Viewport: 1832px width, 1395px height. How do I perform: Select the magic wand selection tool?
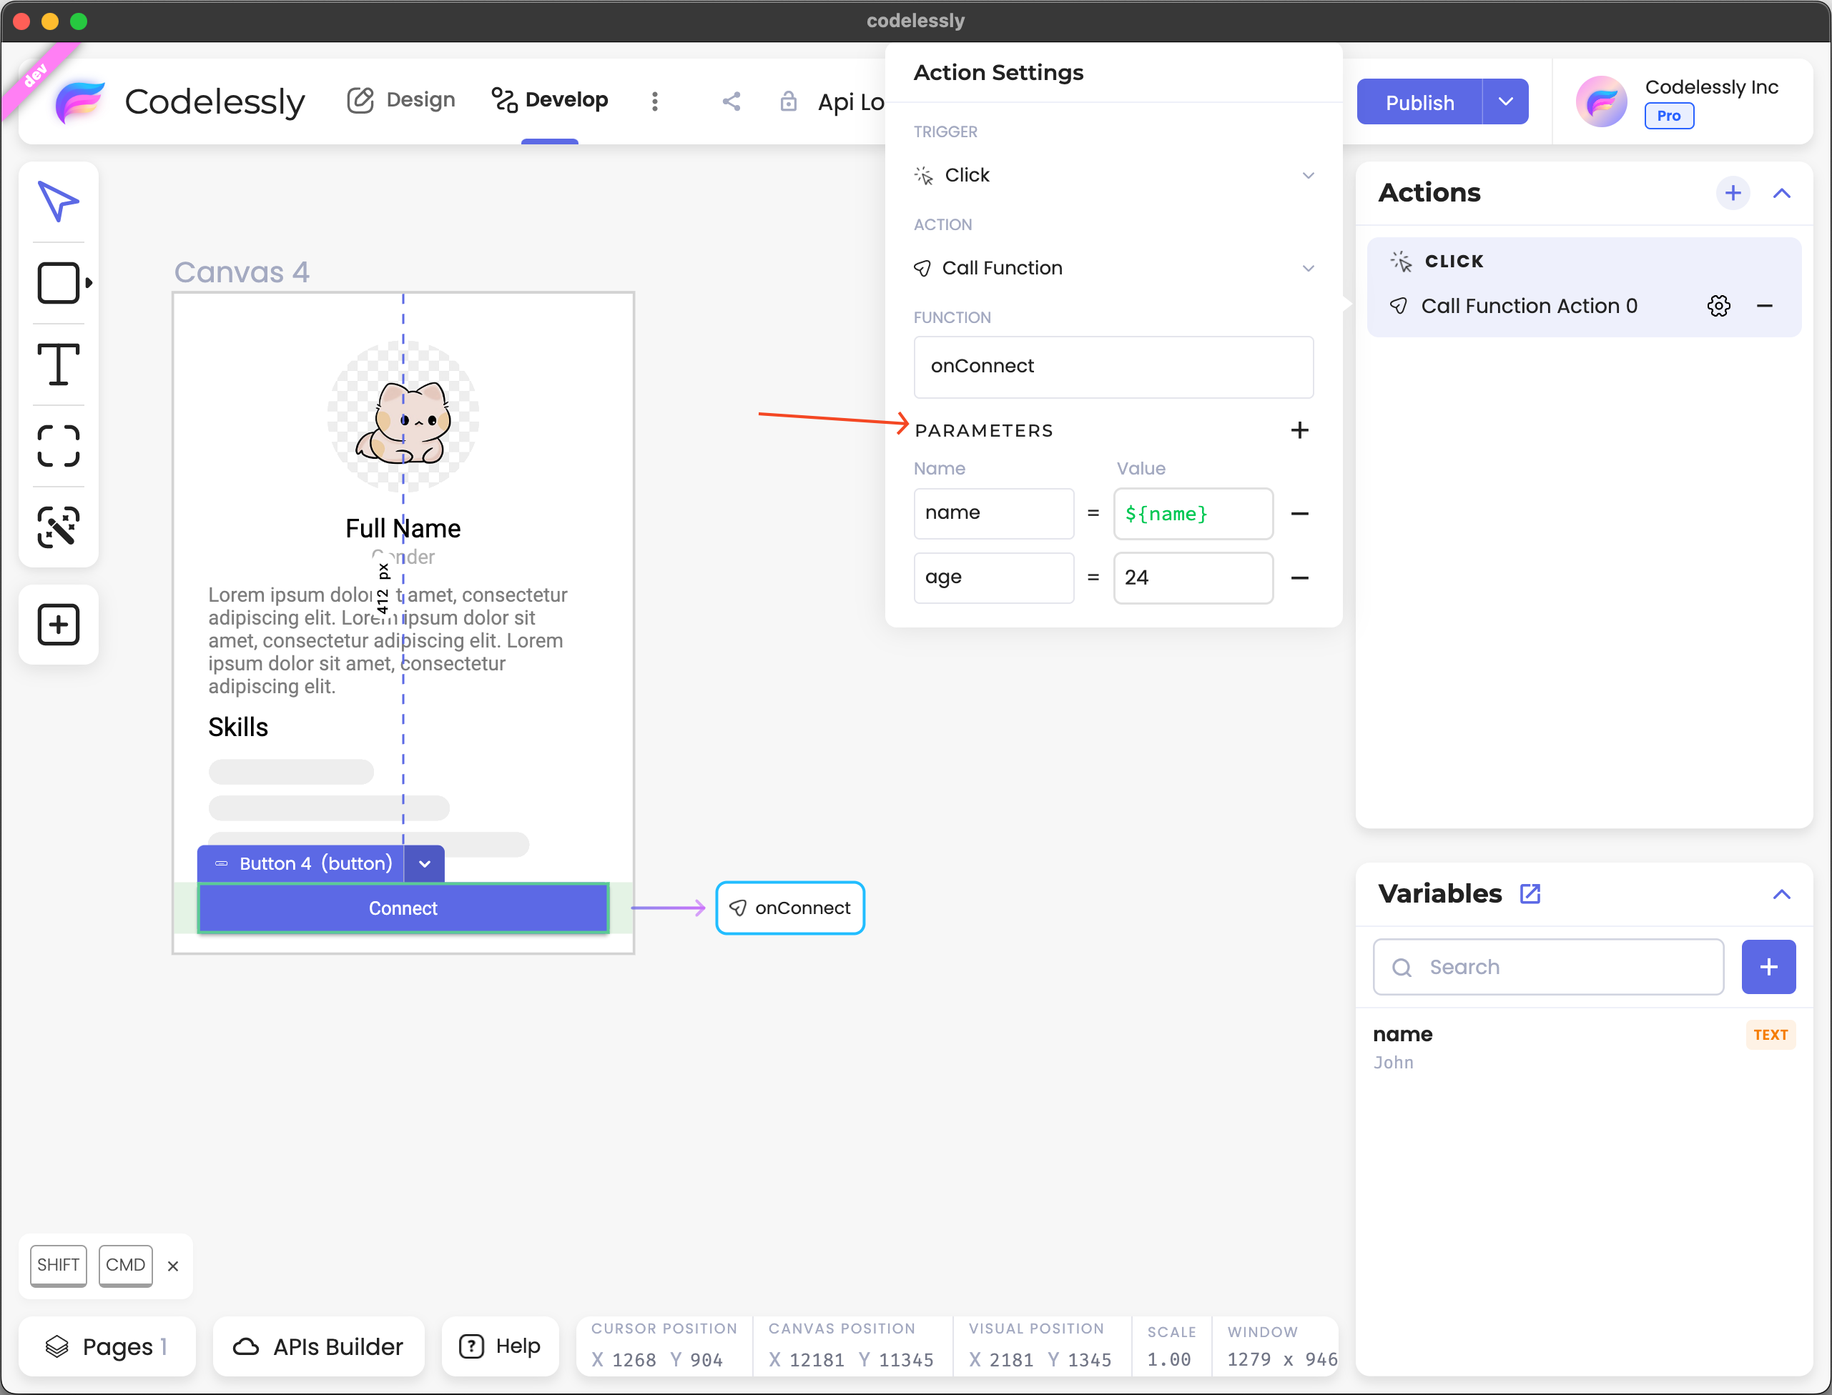(x=58, y=527)
